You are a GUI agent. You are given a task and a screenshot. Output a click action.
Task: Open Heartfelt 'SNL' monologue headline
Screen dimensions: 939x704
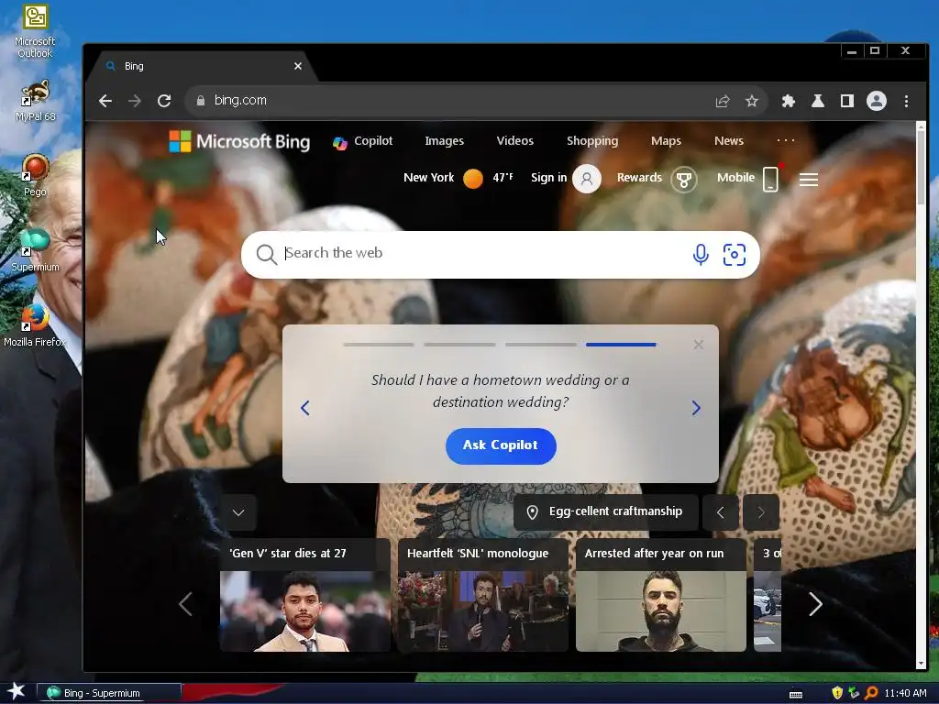pyautogui.click(x=477, y=554)
